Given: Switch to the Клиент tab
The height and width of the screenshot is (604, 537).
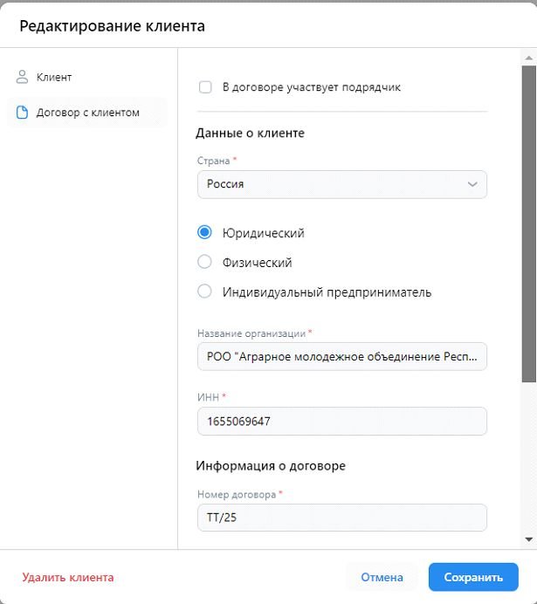Looking at the screenshot, I should click(54, 77).
